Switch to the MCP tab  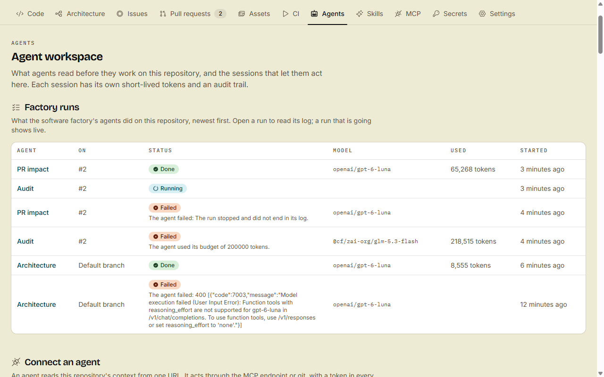tap(408, 14)
